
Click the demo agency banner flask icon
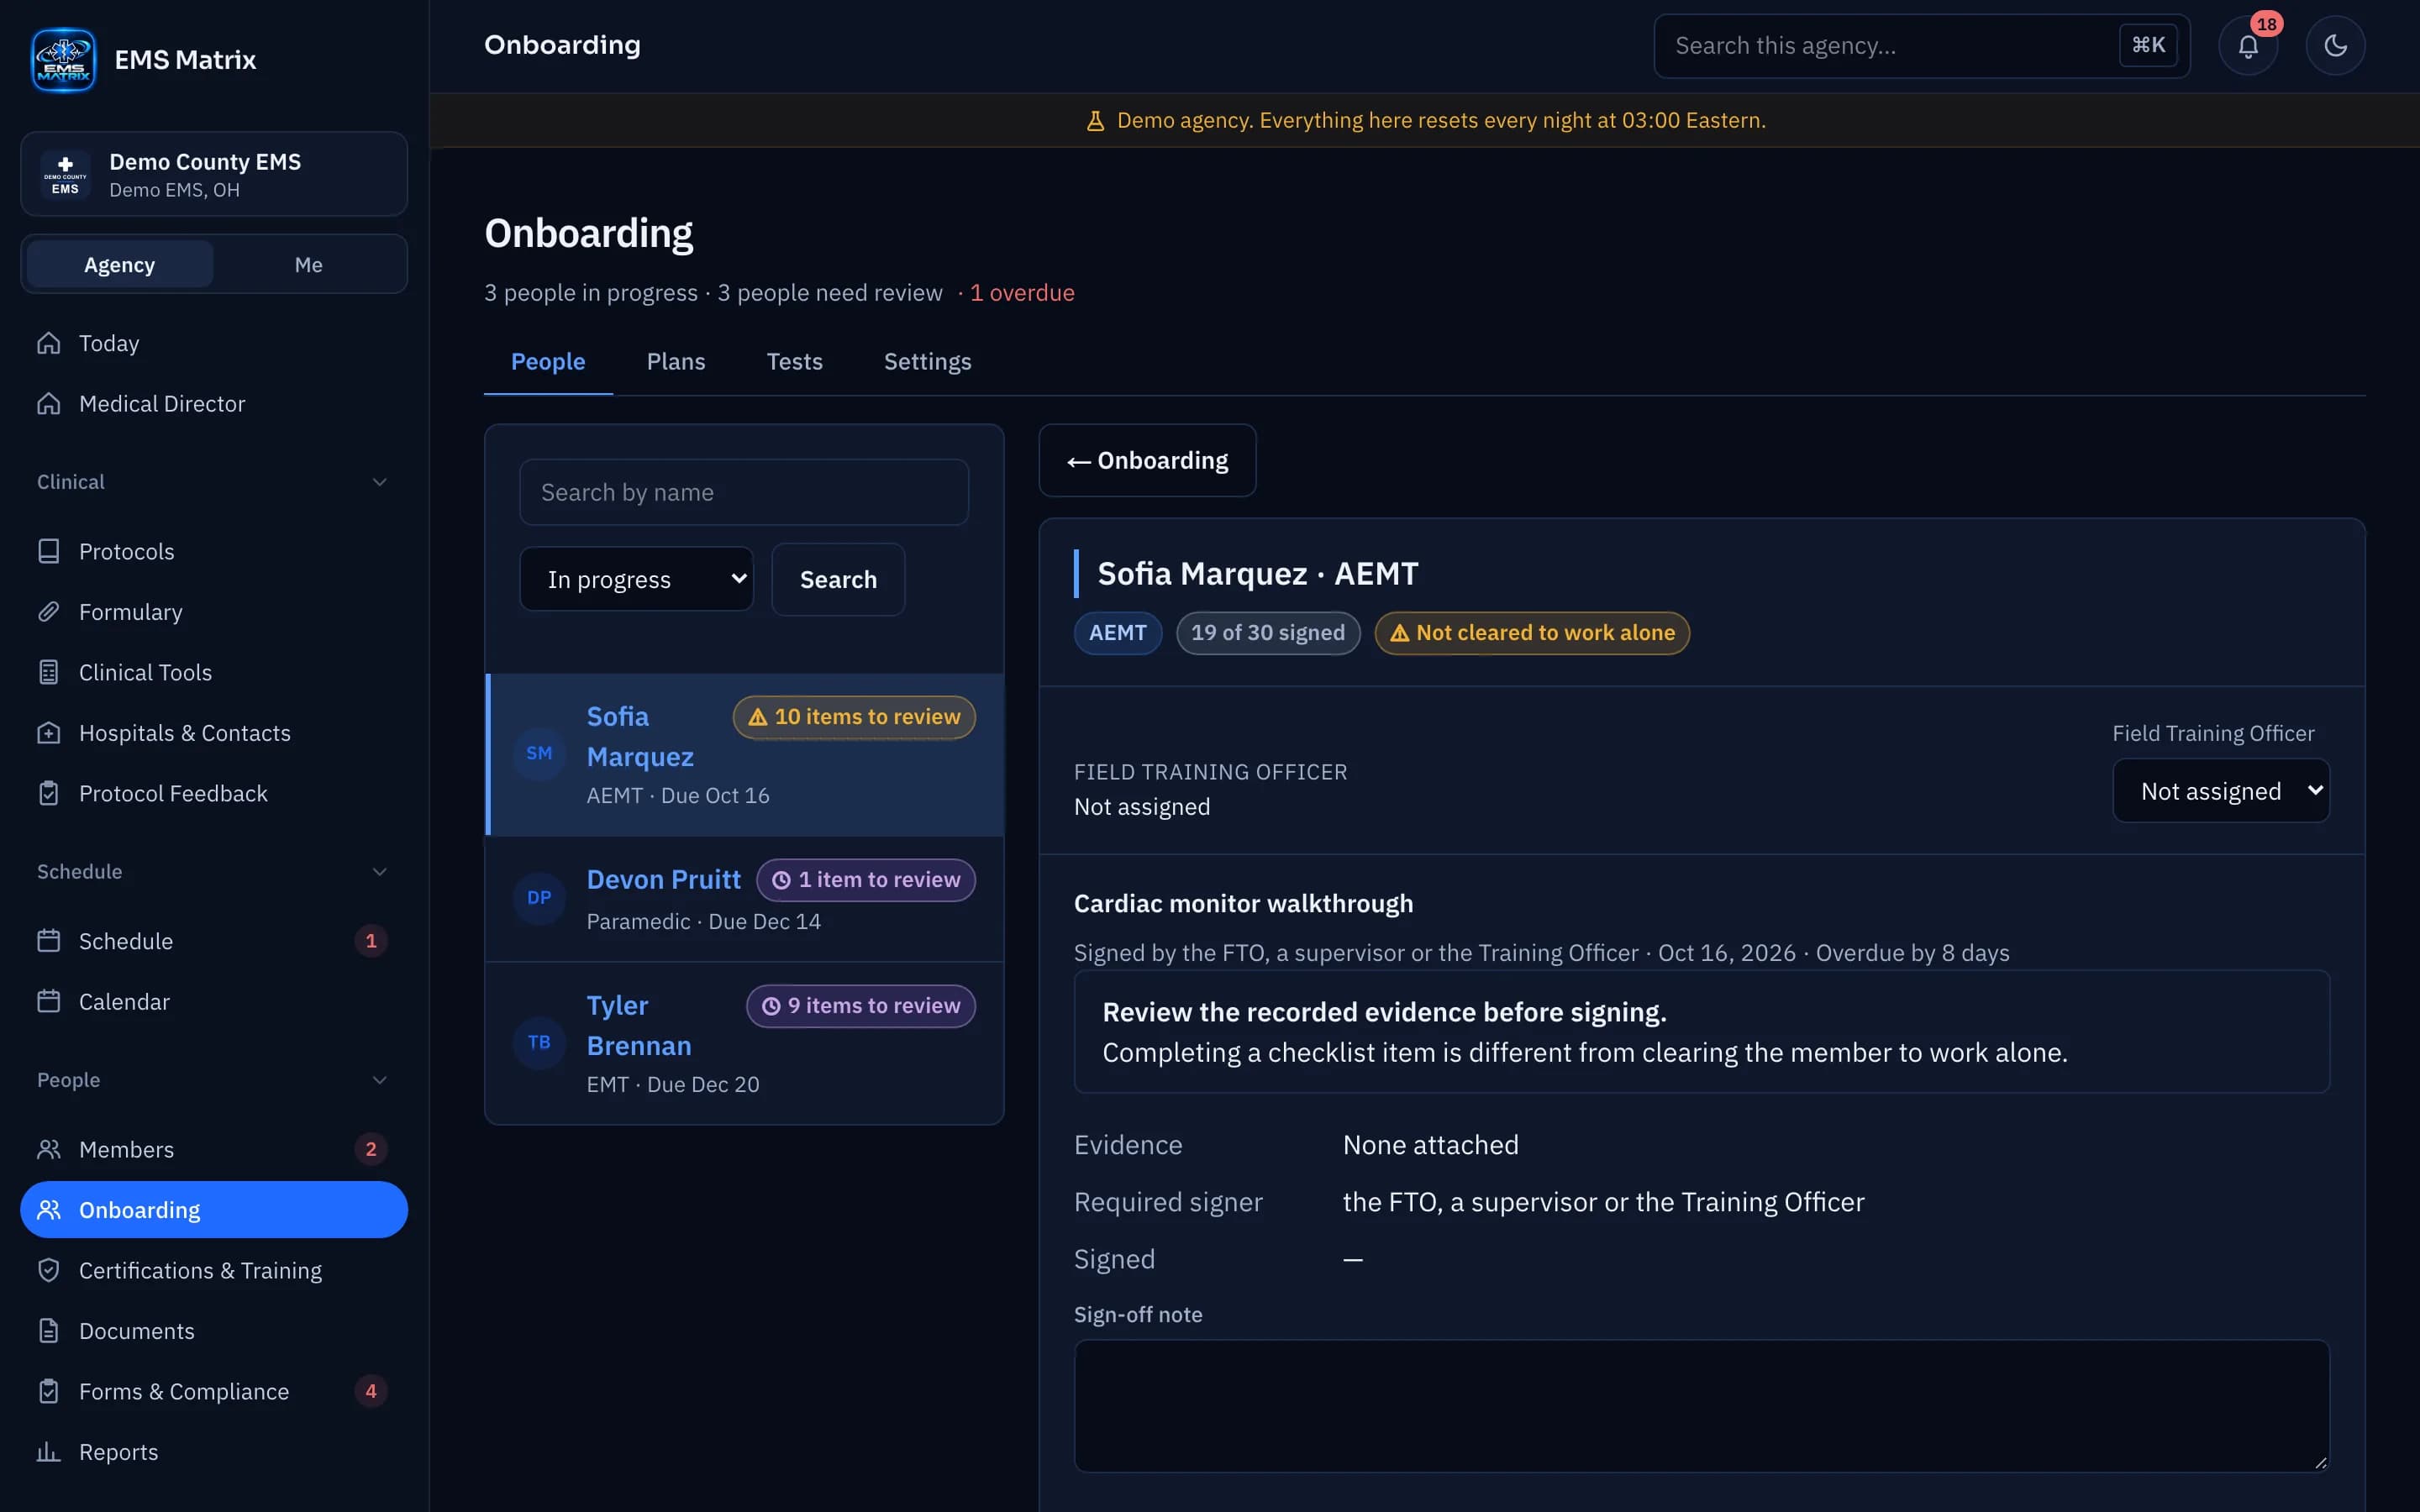coord(1095,121)
